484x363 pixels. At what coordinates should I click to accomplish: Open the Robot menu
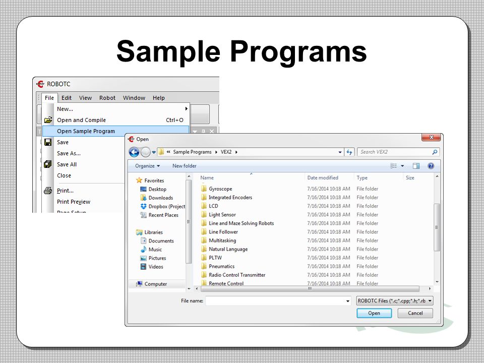107,98
